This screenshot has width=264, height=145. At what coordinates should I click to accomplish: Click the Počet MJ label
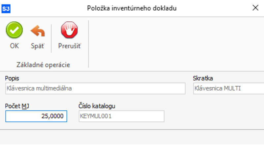click(16, 106)
